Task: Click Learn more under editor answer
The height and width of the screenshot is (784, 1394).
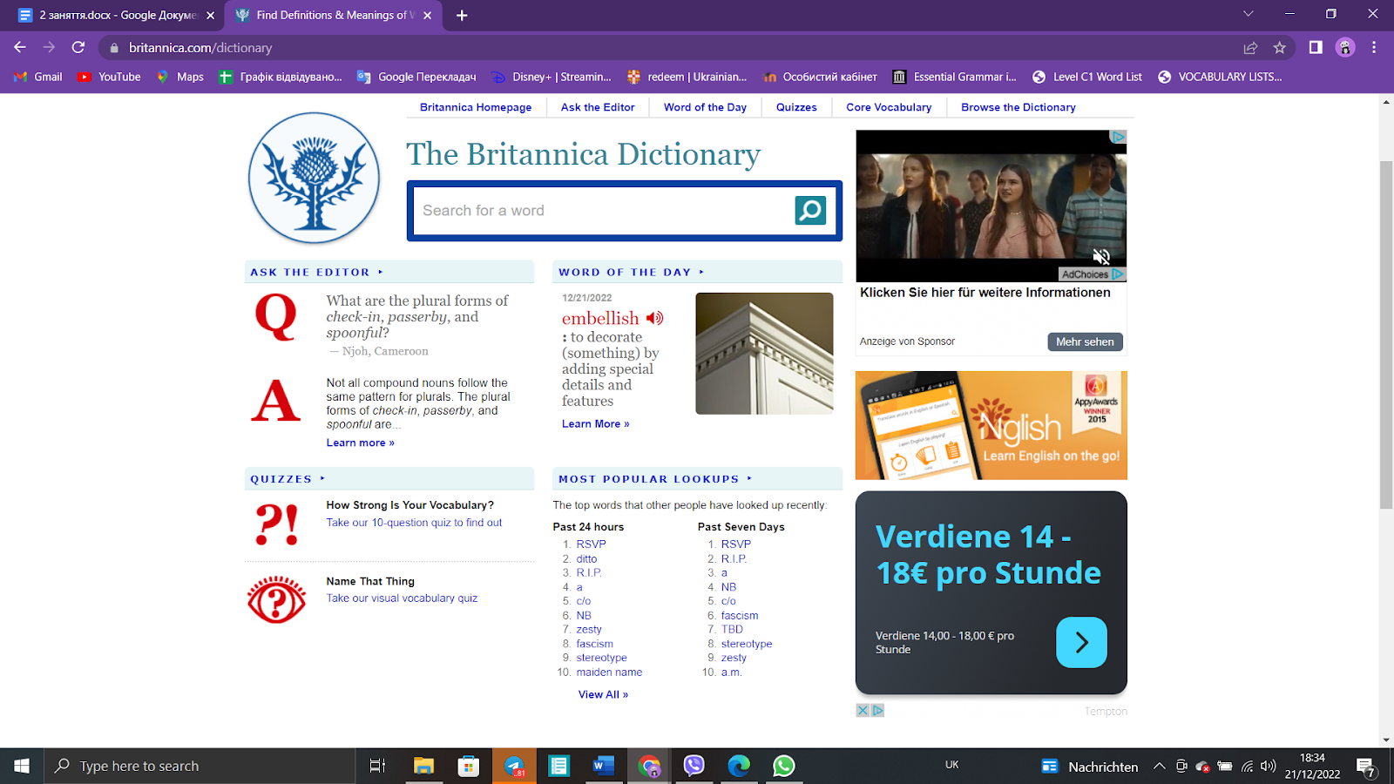Action: point(361,443)
